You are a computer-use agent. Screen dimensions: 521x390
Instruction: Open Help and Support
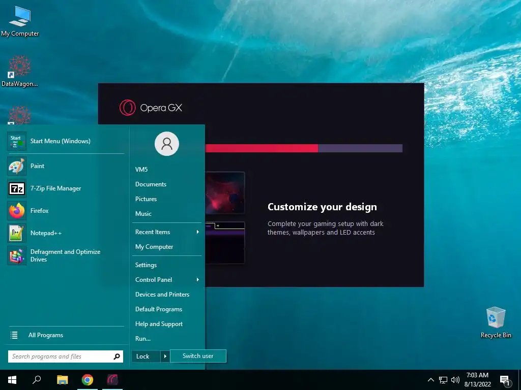167,324
